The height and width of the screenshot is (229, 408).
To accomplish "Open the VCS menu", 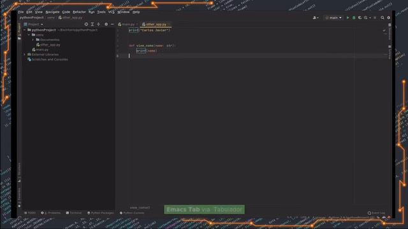I will (111, 12).
